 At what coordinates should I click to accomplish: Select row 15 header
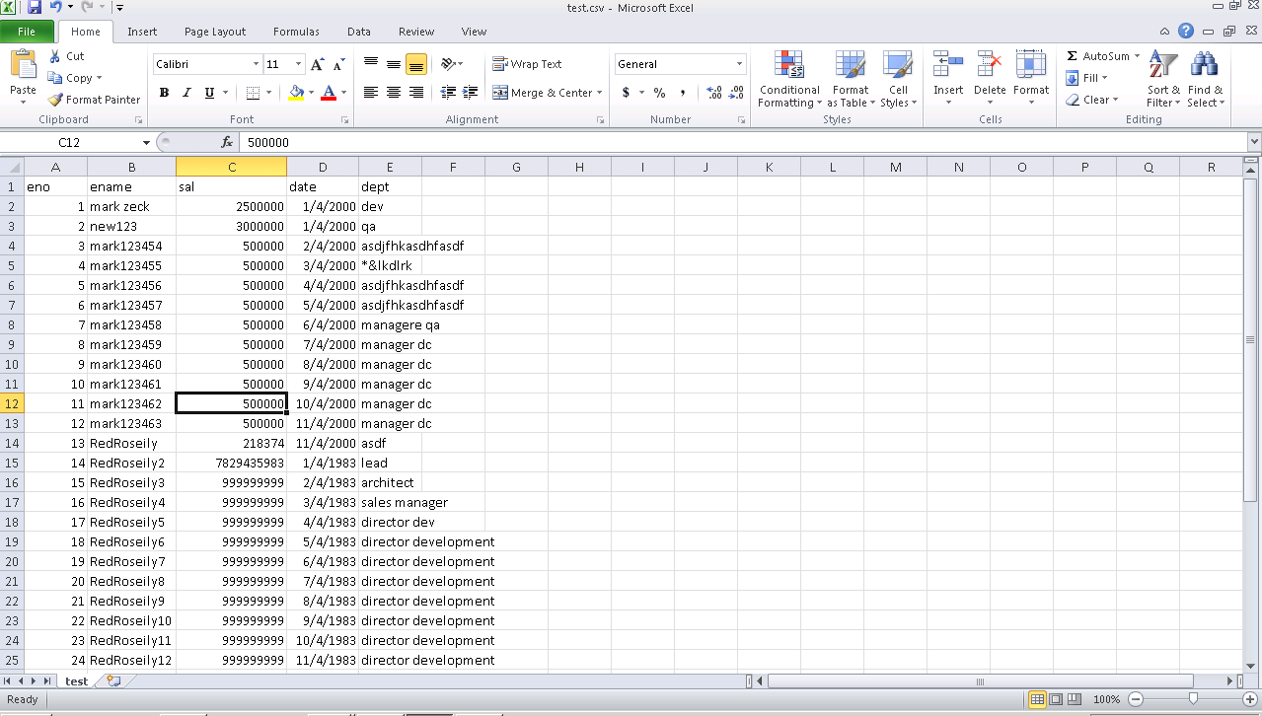point(12,463)
